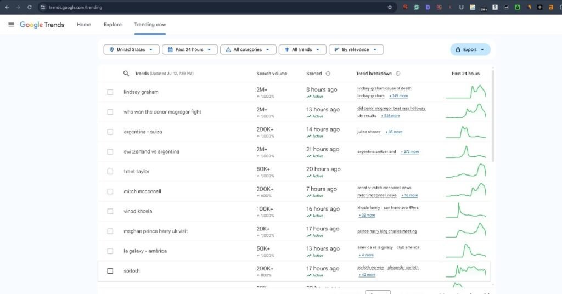Screen dimensions: 562x294
Task: Open the Past 24 hours time dropdown
Action: point(189,49)
